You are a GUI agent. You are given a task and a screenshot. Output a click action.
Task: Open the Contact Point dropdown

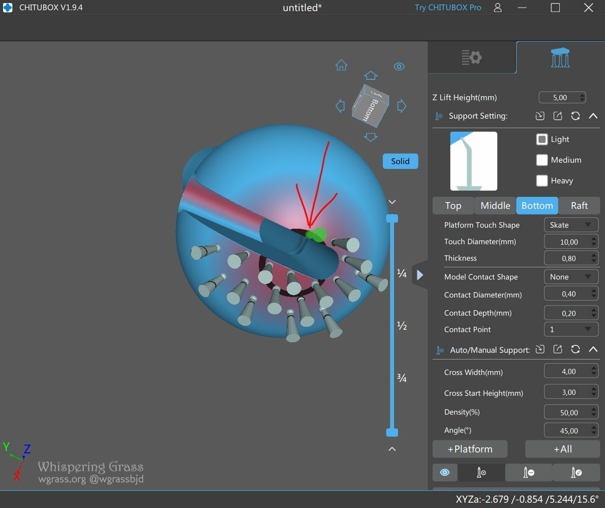(x=571, y=329)
